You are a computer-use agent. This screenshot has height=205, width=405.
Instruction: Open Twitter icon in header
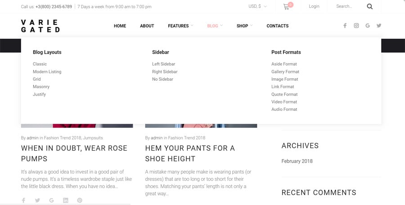[x=379, y=26]
